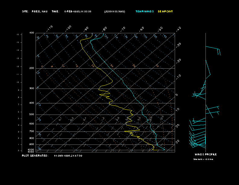Click the -40 isotherm label at top right
Viewport: 239px width, 185px height.
coord(178,29)
